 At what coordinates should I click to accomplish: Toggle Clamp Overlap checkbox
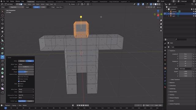tap(19, 79)
